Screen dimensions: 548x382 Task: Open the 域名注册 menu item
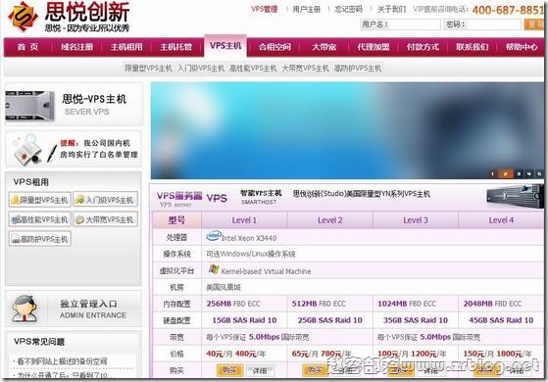[76, 47]
